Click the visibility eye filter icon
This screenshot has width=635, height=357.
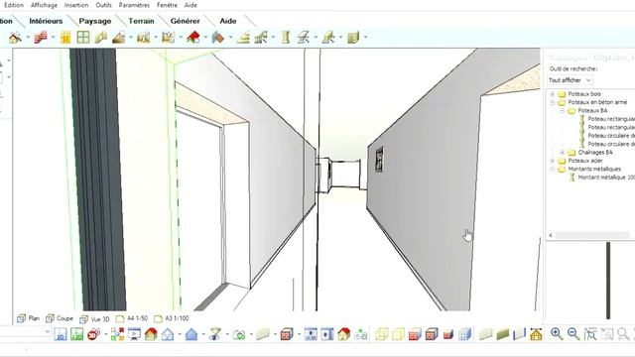click(215, 334)
